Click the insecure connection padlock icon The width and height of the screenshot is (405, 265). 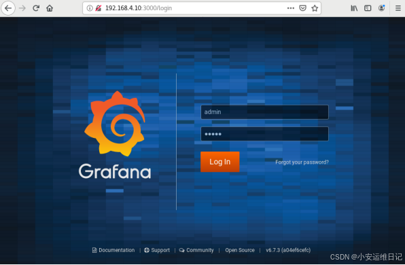click(98, 8)
